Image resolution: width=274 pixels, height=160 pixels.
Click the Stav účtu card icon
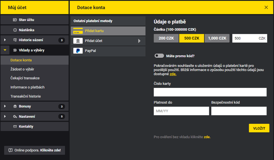tap(15, 20)
